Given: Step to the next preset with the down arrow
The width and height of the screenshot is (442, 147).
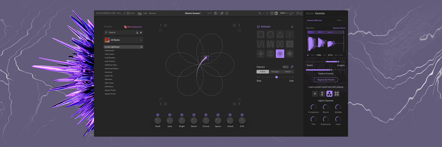Looking at the screenshot, I should (x=211, y=13).
